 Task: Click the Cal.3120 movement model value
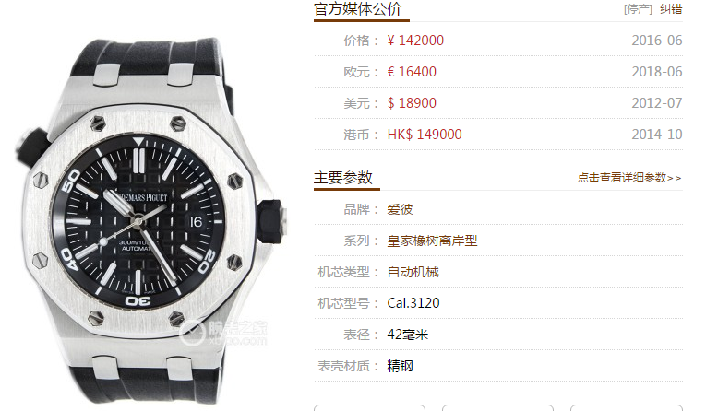[x=413, y=303]
